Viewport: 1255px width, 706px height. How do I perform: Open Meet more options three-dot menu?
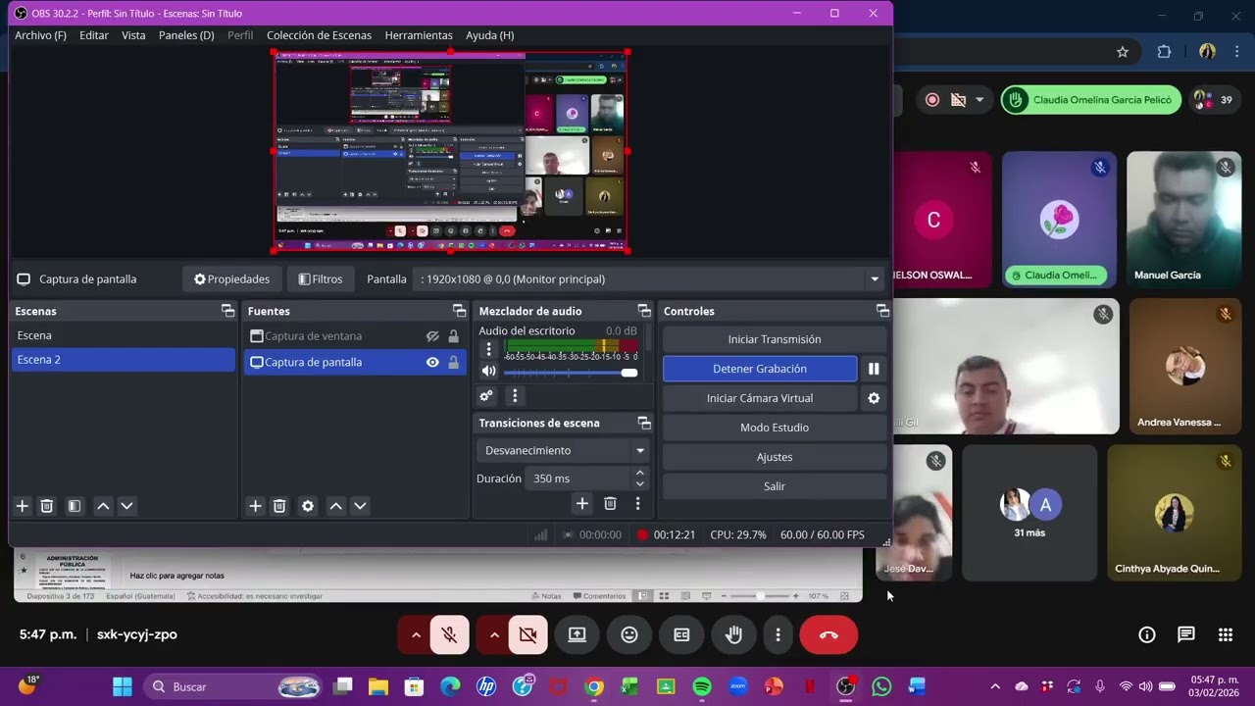(x=778, y=634)
